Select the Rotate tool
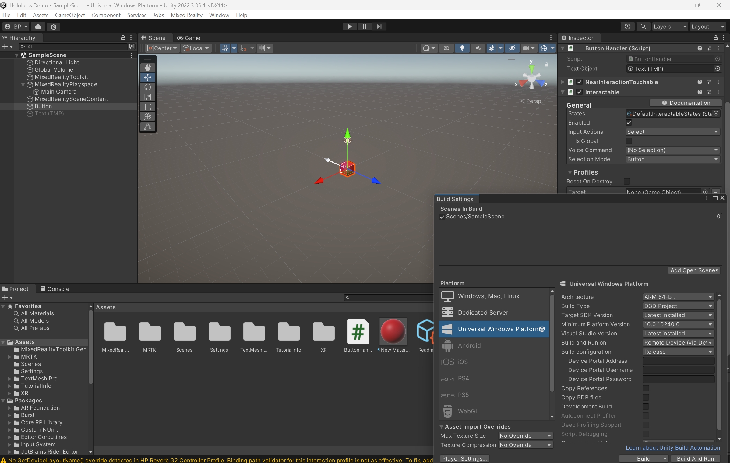The height and width of the screenshot is (463, 730). (x=148, y=87)
